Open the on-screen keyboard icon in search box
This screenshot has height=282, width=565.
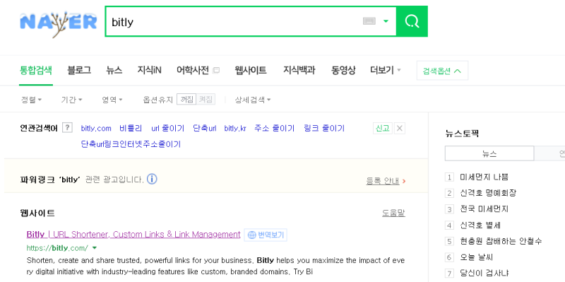click(369, 21)
